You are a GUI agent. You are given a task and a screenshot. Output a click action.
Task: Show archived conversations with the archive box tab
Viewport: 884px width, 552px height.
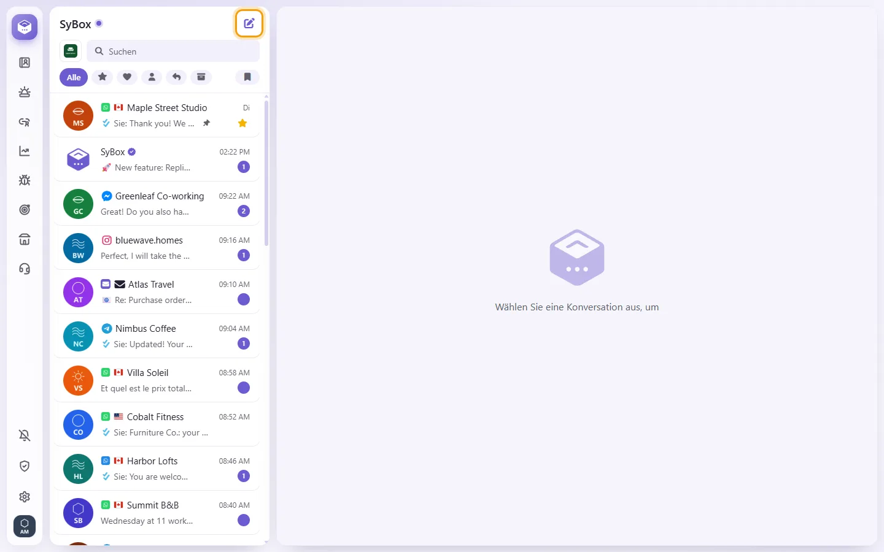(x=201, y=77)
